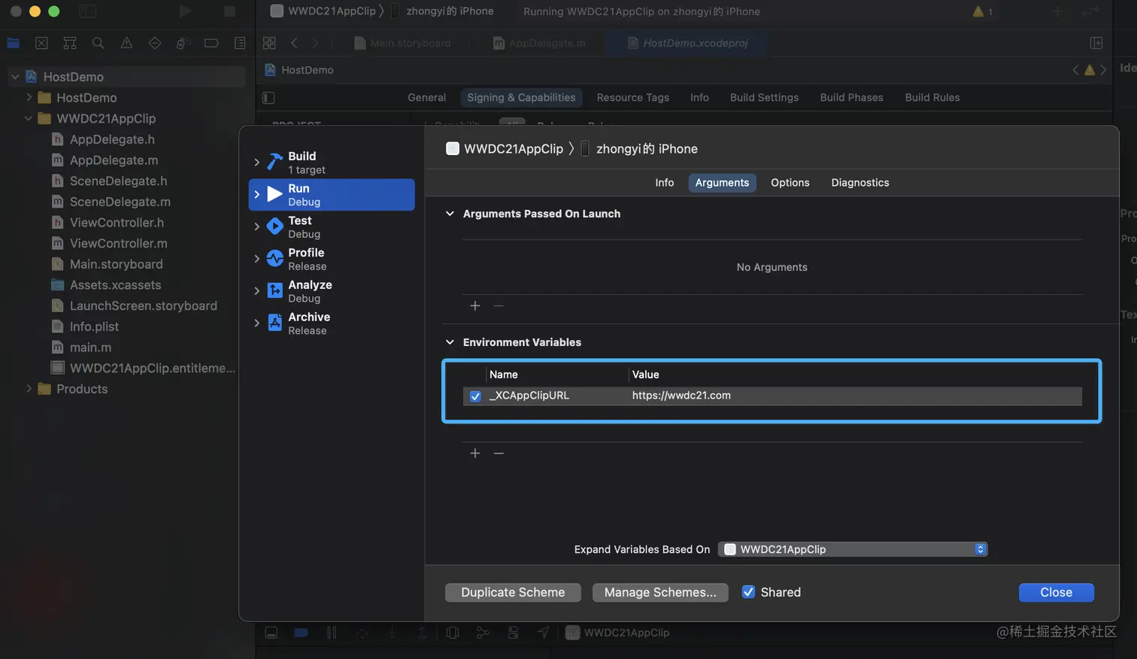Expand the Archive action chevron
1137x659 pixels.
(x=256, y=323)
